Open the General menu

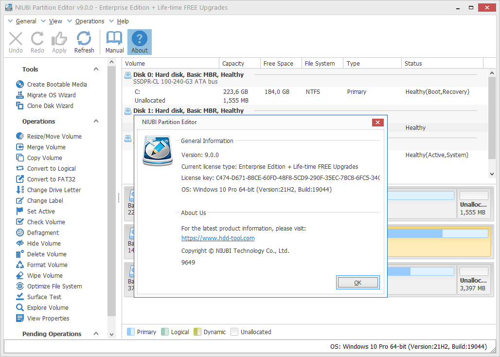point(26,21)
